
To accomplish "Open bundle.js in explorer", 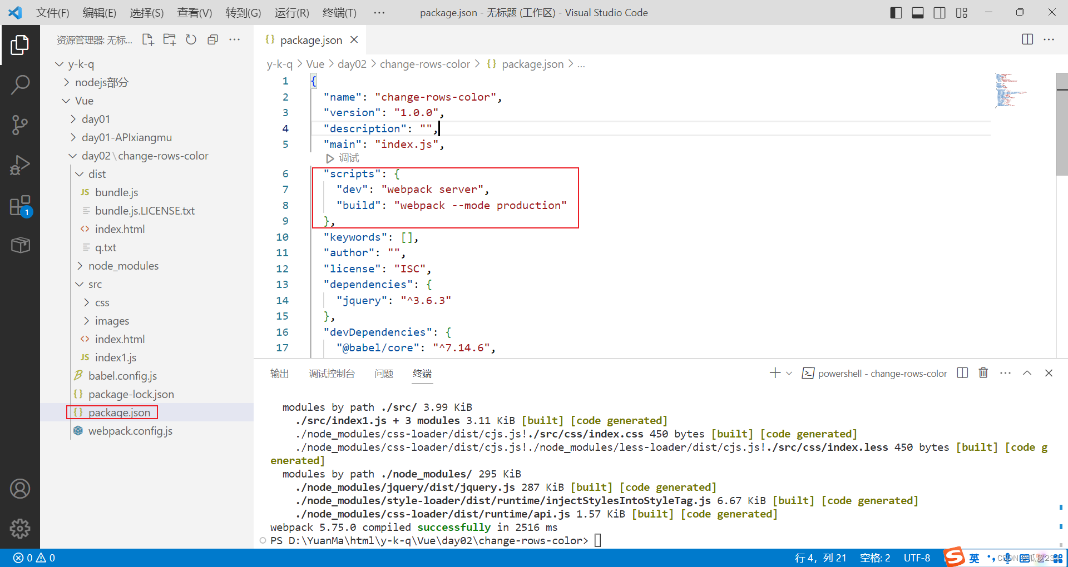I will [x=147, y=193].
